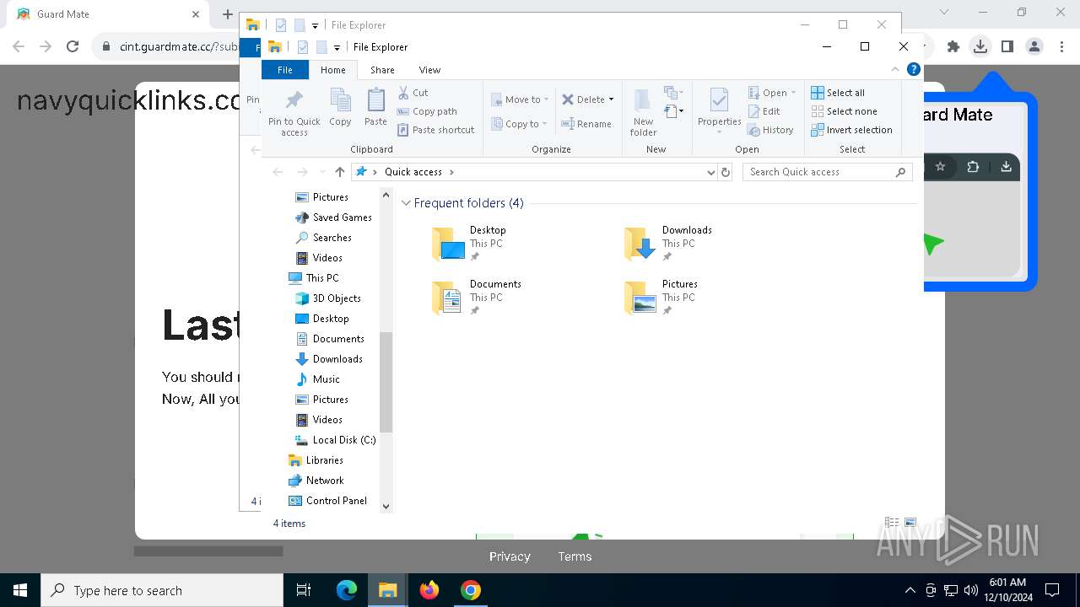Open Microsoft Edge from taskbar
The width and height of the screenshot is (1080, 607).
(x=347, y=590)
